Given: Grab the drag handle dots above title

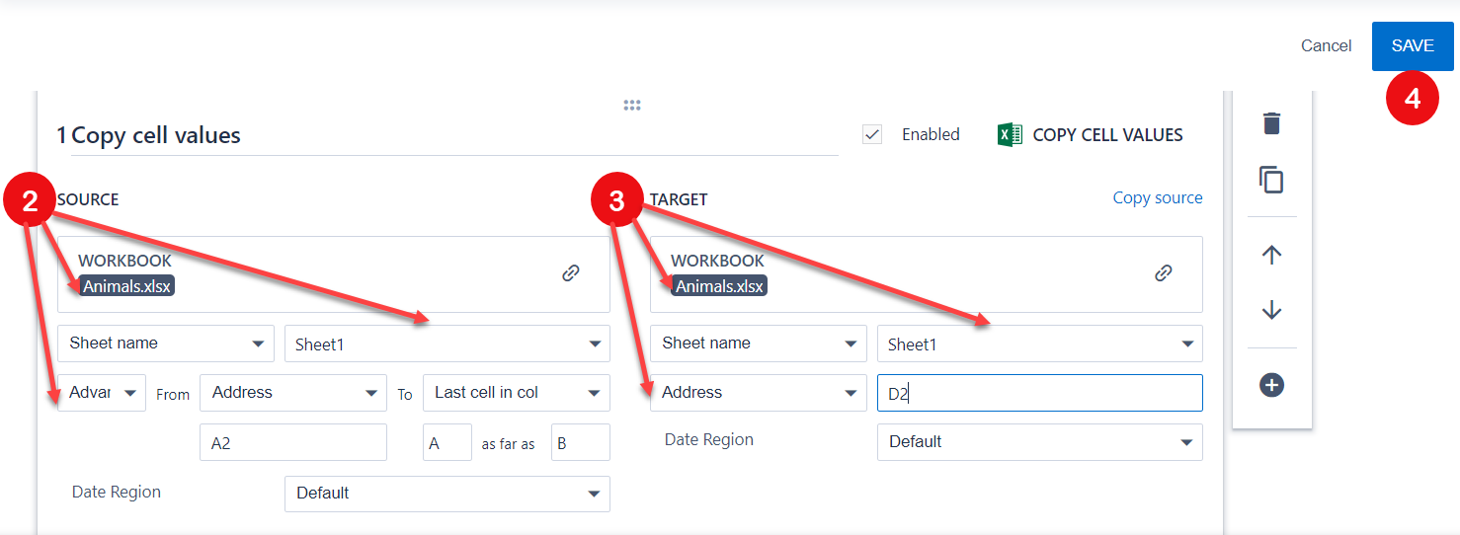Looking at the screenshot, I should pyautogui.click(x=632, y=106).
